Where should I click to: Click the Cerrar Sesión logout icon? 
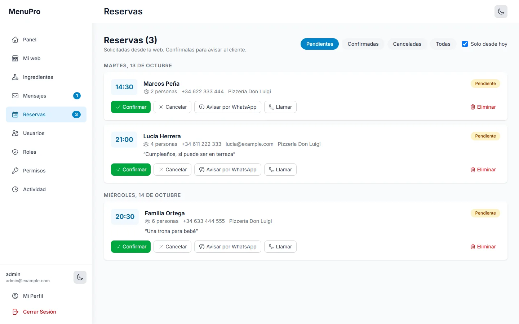15,312
